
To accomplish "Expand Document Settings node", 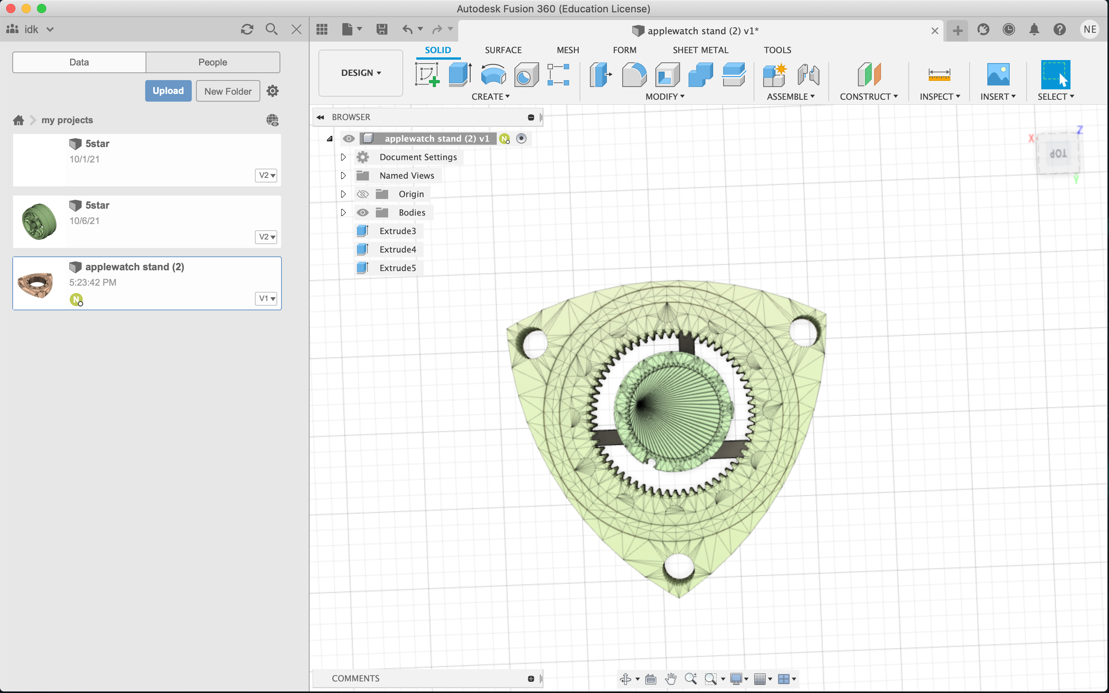I will pos(343,157).
